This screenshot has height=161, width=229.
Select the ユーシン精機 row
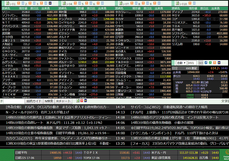point(86,94)
